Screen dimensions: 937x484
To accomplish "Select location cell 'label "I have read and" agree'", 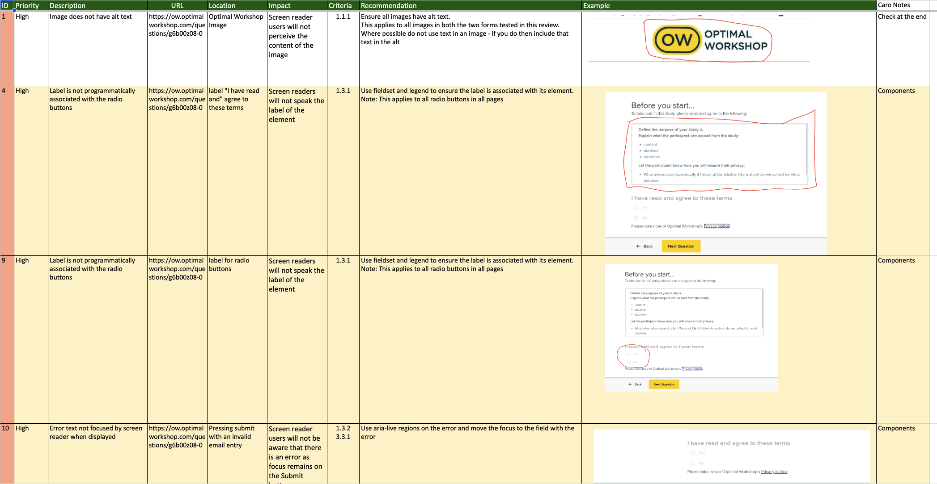I will click(237, 171).
